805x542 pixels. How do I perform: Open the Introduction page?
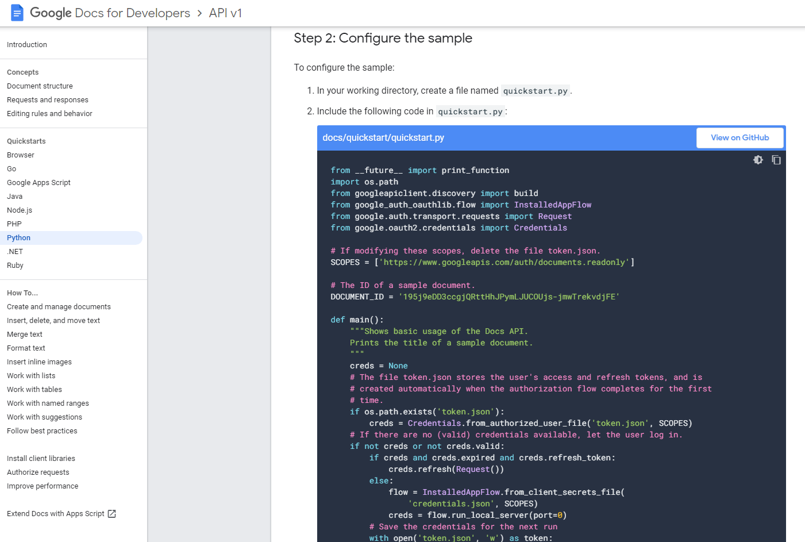point(27,45)
